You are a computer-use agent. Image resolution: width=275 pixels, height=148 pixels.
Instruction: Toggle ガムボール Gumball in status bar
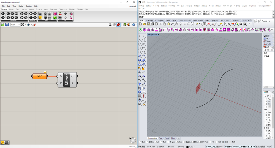(251, 147)
